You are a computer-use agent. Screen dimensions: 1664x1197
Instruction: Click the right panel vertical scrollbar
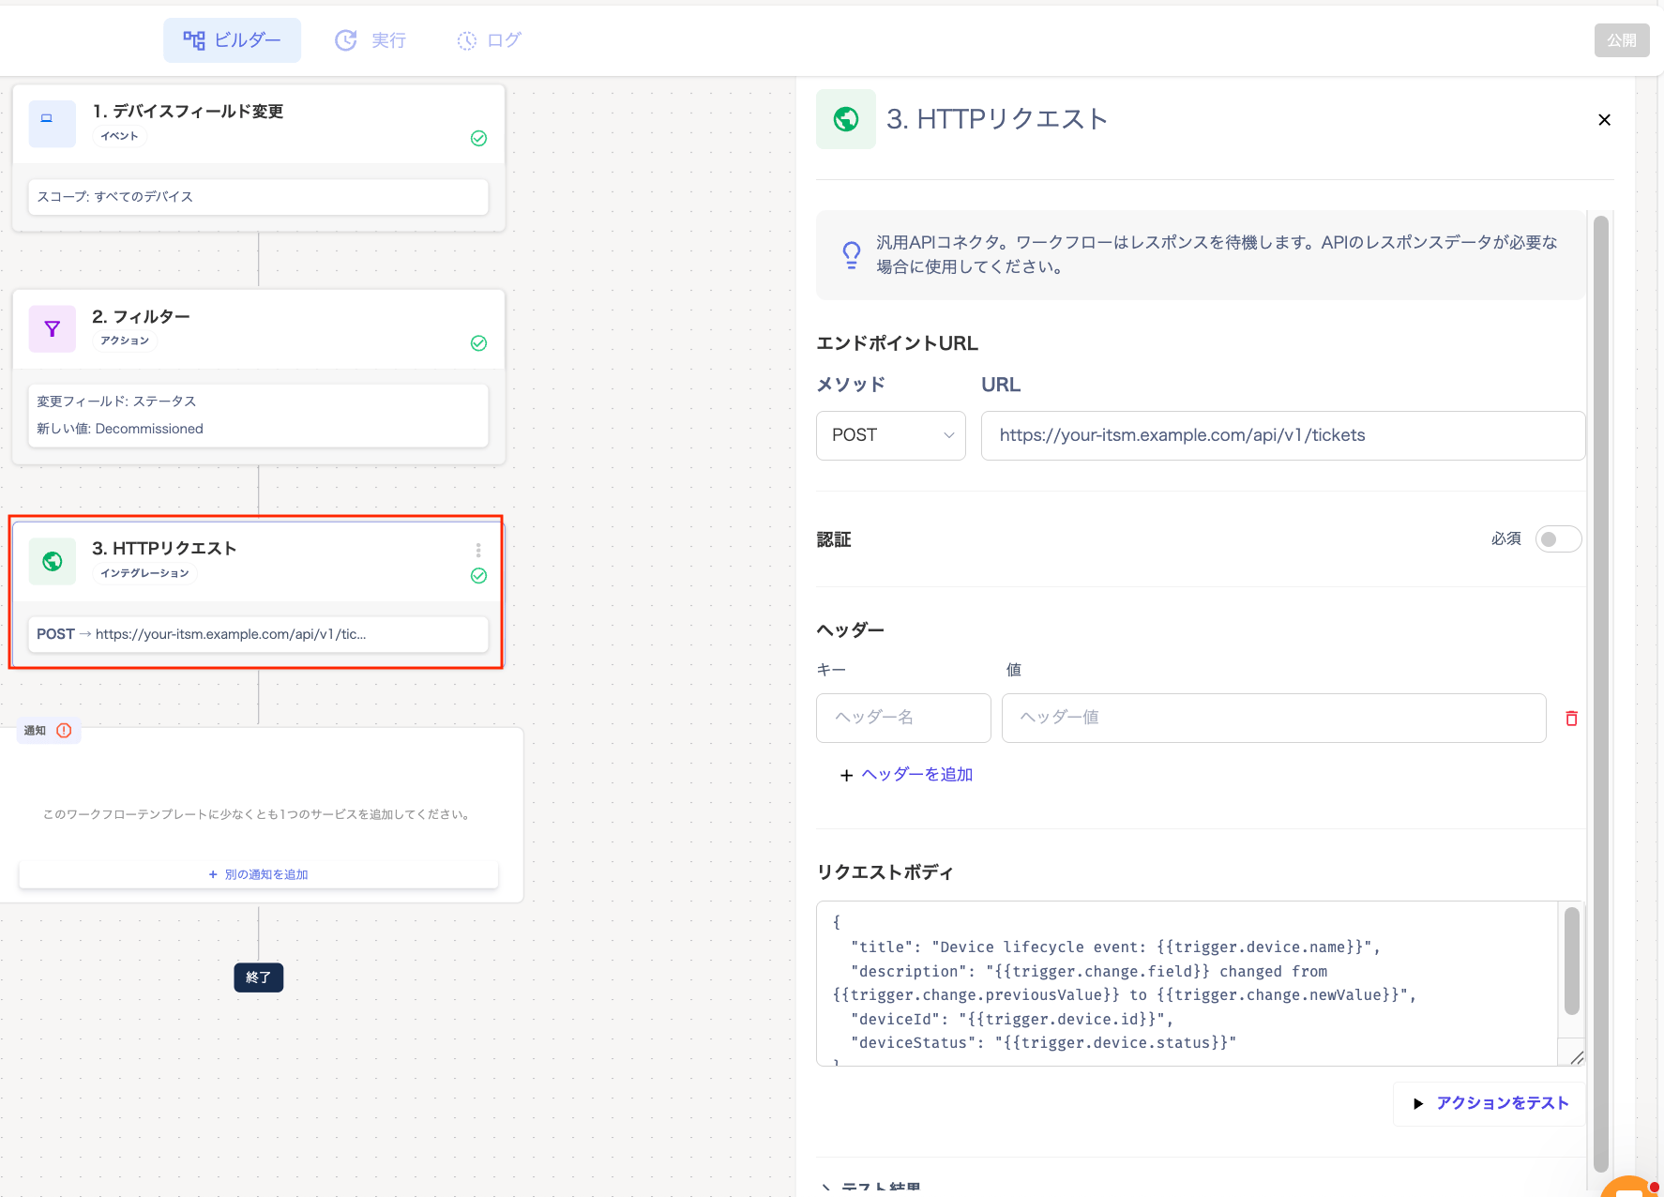click(1600, 692)
